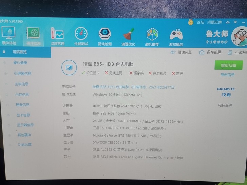The height and width of the screenshot is (185, 247).
Task: Open 内存信息 sidebar item
Action: (22, 95)
